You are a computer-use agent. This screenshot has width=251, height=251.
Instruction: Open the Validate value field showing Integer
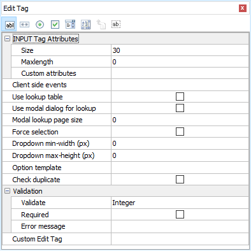pyautogui.click(x=180, y=203)
